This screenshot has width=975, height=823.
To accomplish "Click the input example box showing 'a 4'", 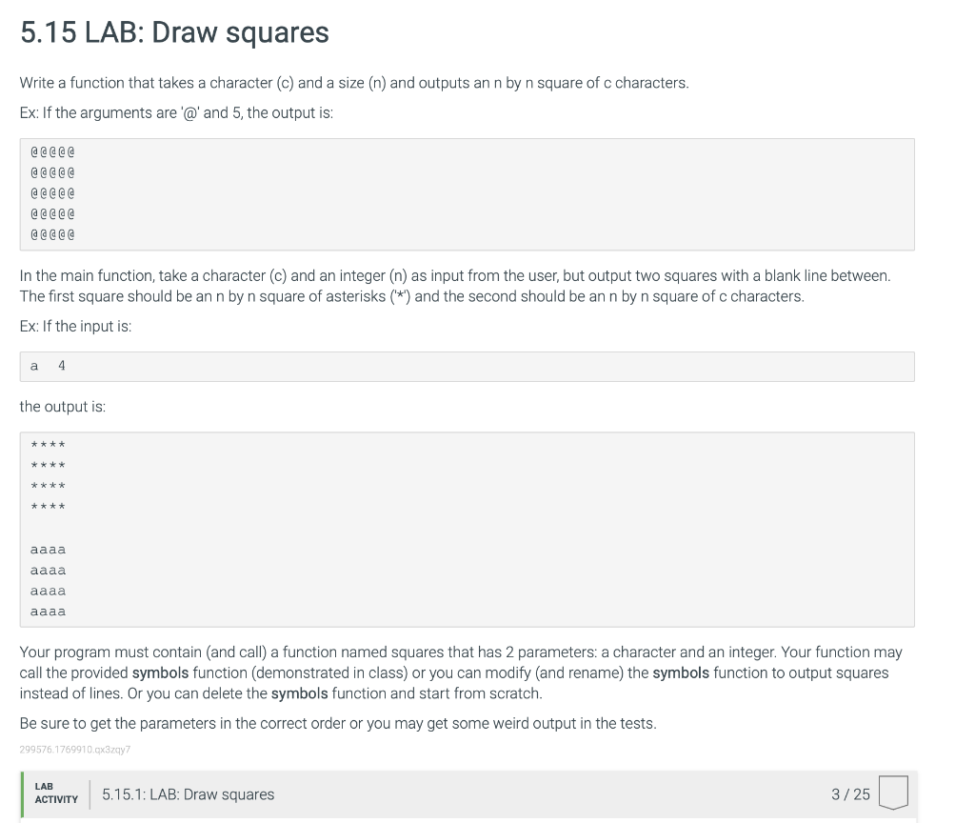I will [468, 366].
